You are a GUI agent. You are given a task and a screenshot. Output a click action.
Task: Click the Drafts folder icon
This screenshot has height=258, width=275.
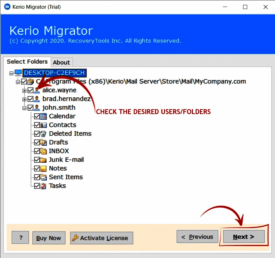43,143
